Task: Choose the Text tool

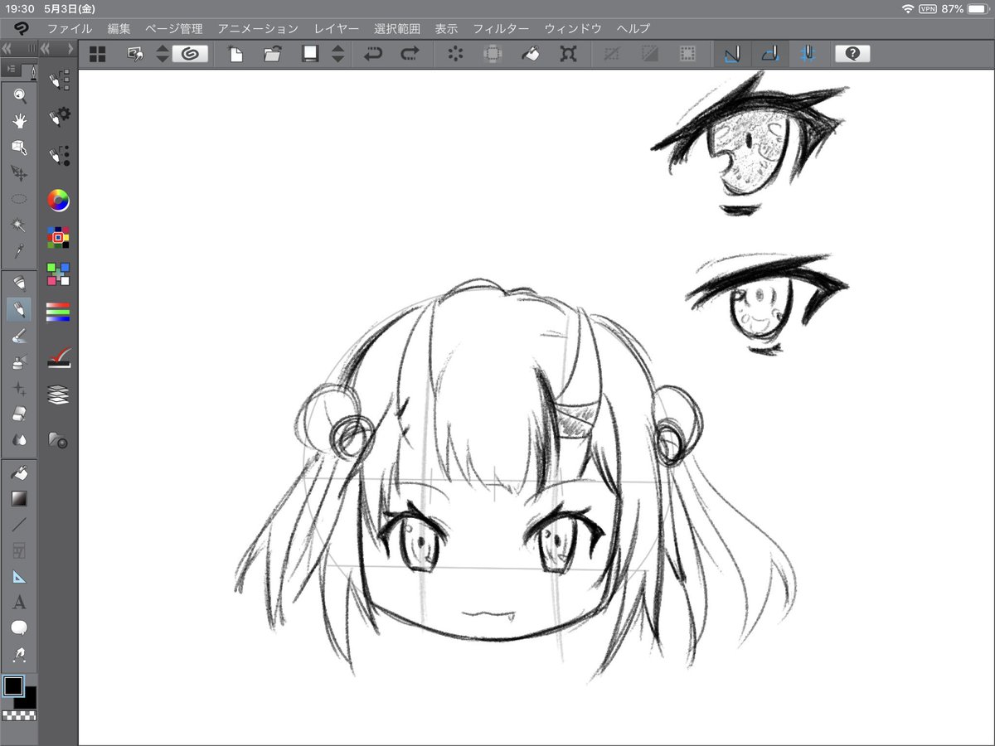Action: click(x=19, y=603)
